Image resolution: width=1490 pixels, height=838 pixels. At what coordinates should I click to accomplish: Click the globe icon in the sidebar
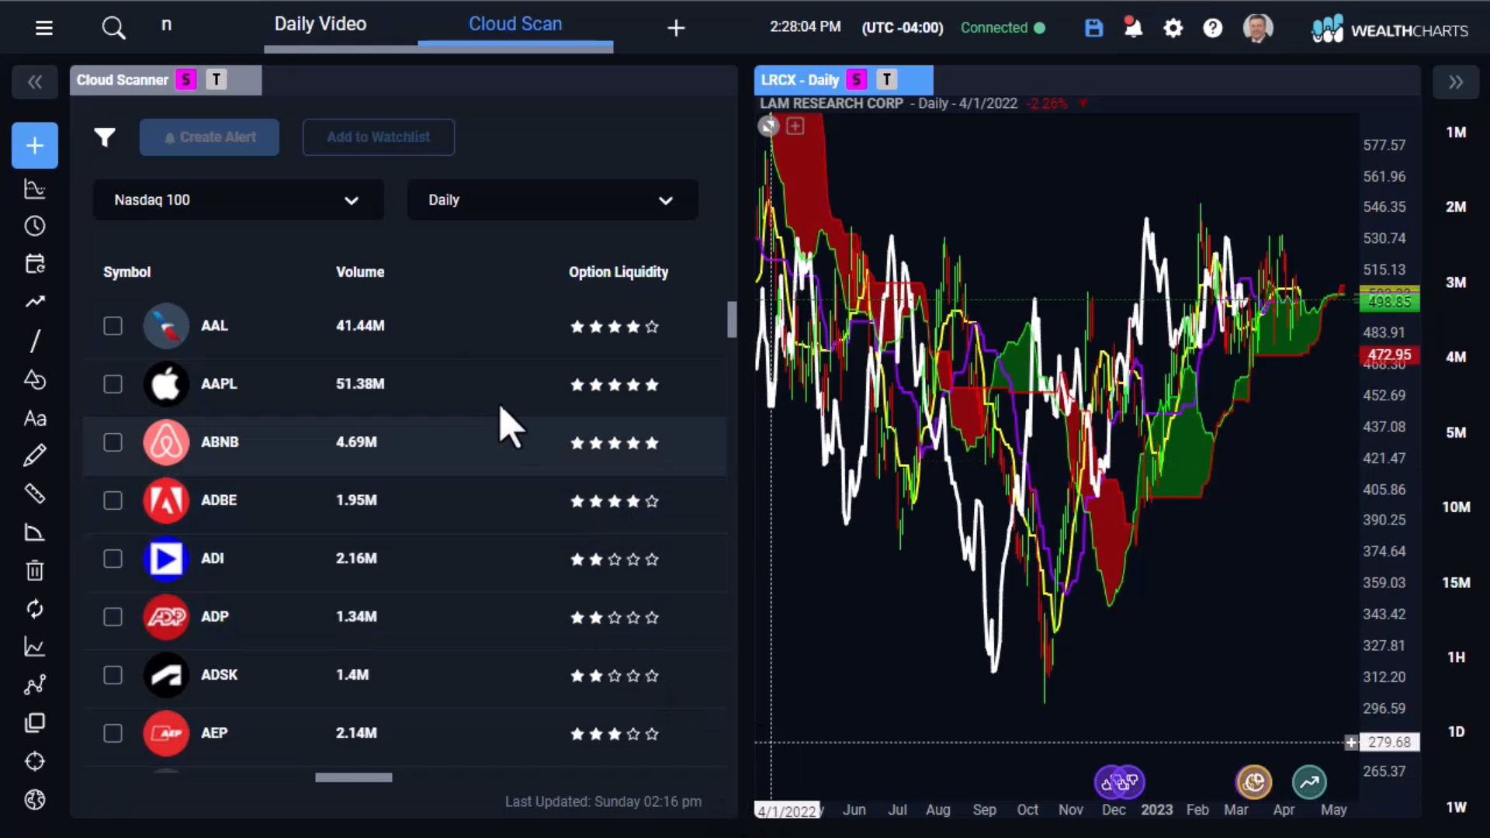tap(35, 799)
